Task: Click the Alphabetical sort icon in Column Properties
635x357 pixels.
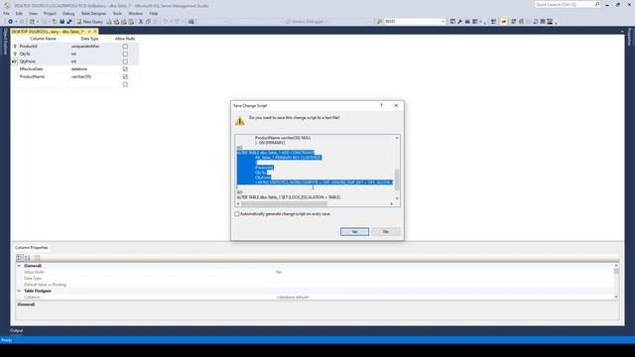Action: 28,258
